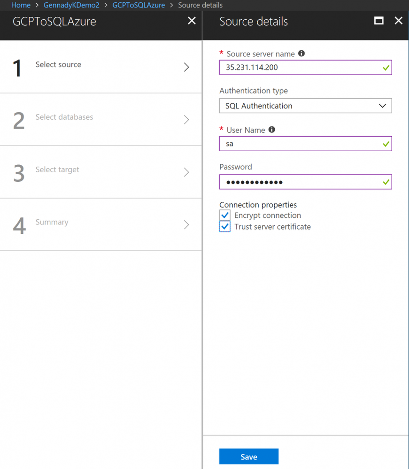Expand step 3 Select target chevron
This screenshot has height=469, width=409.
pyautogui.click(x=186, y=172)
